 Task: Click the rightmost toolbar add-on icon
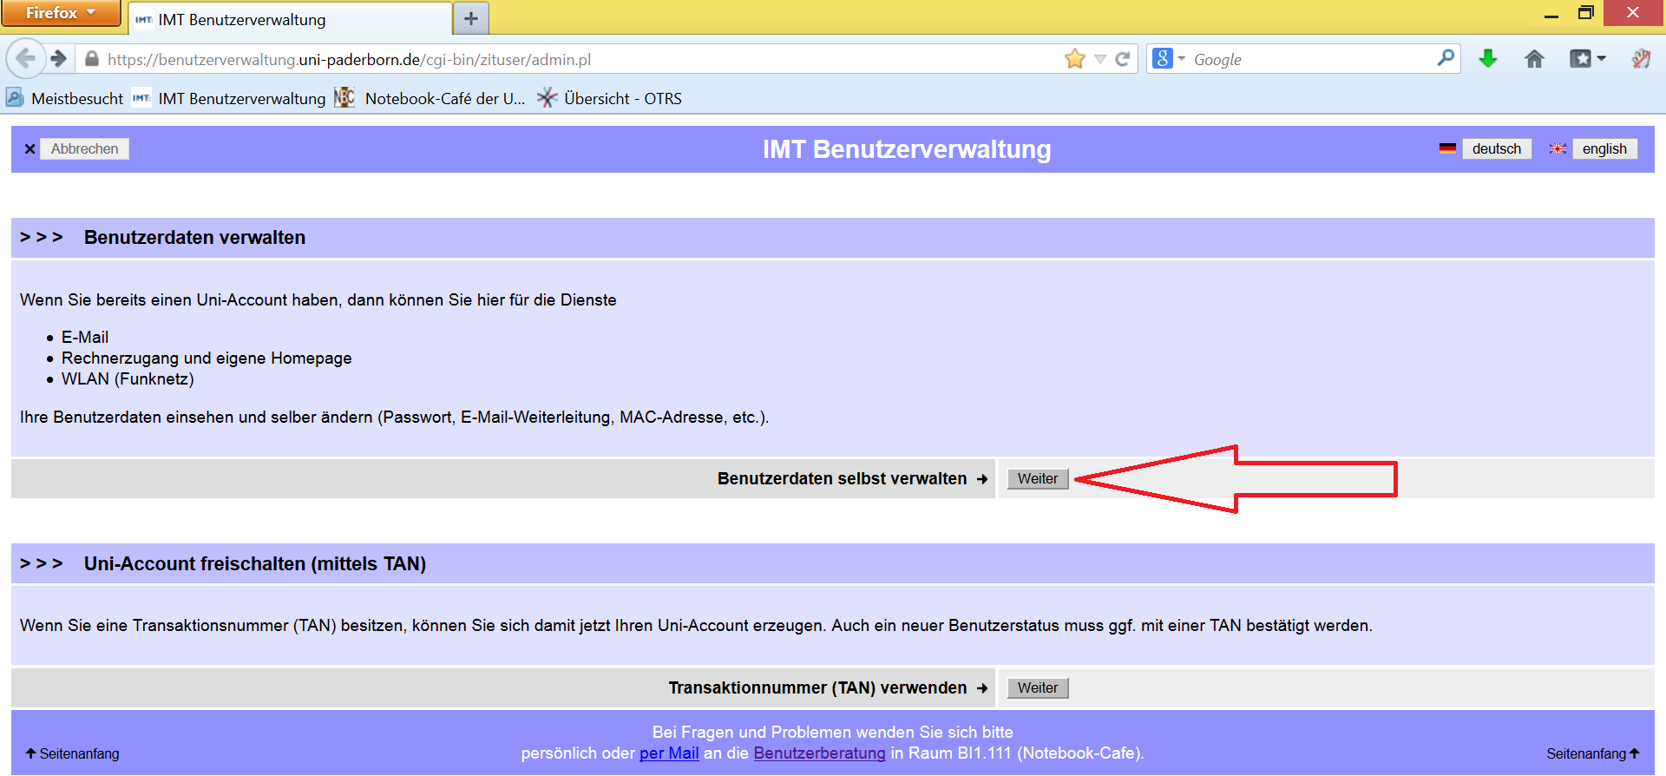click(x=1640, y=58)
